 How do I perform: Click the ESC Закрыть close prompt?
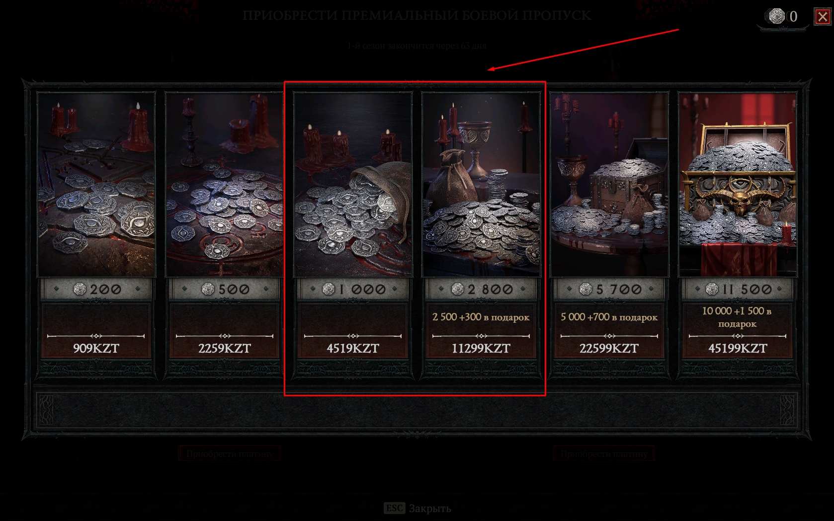pyautogui.click(x=417, y=508)
